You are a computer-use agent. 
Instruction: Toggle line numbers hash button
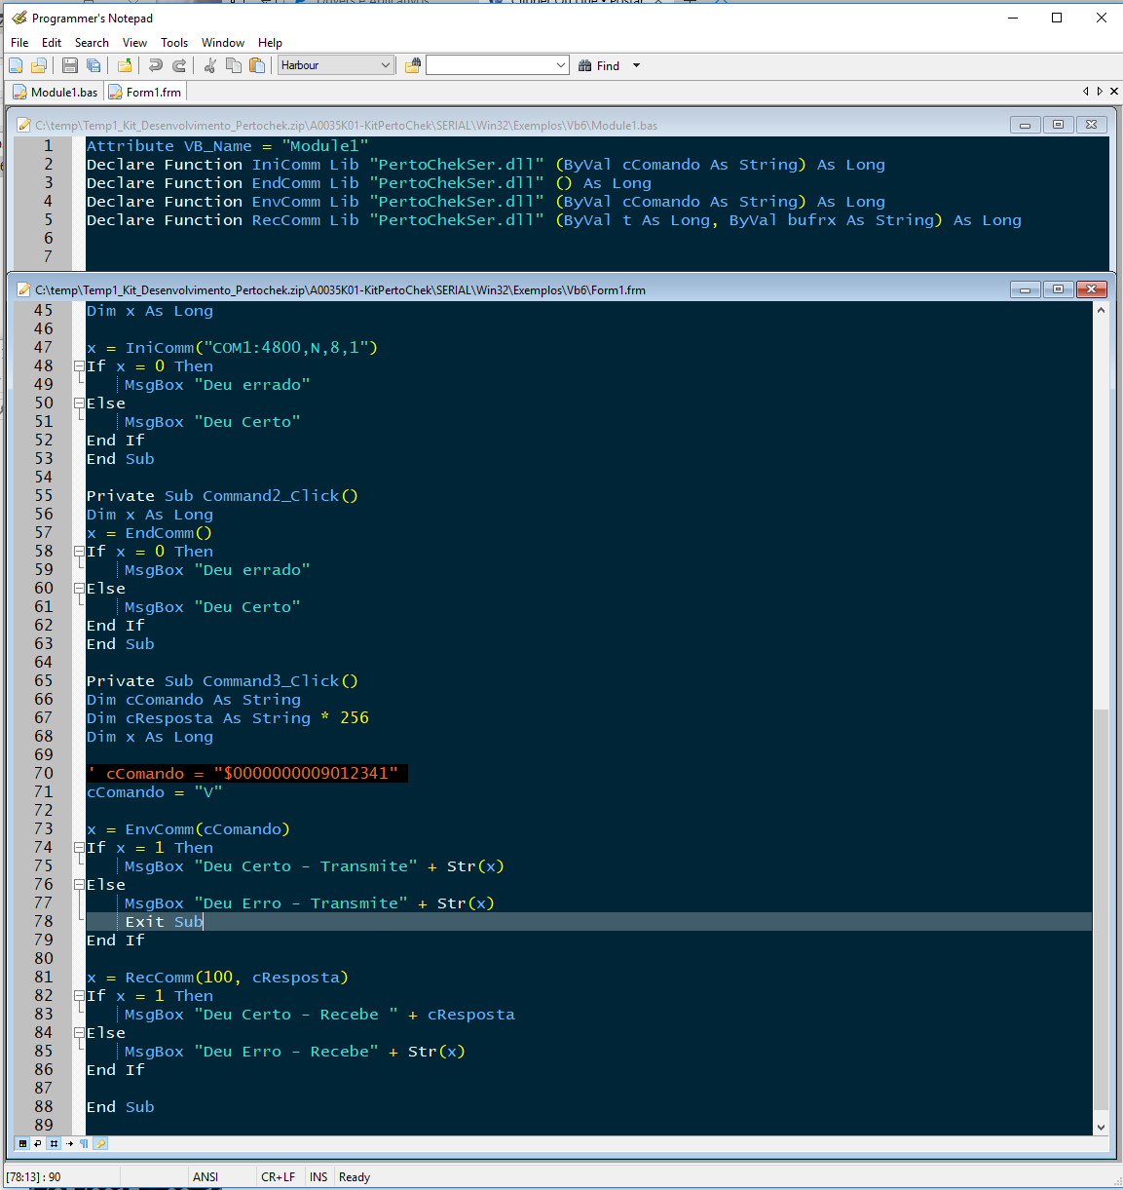point(54,1143)
